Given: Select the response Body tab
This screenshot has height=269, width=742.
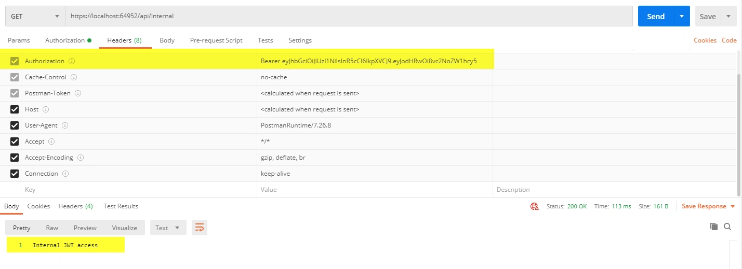Looking at the screenshot, I should pos(11,206).
